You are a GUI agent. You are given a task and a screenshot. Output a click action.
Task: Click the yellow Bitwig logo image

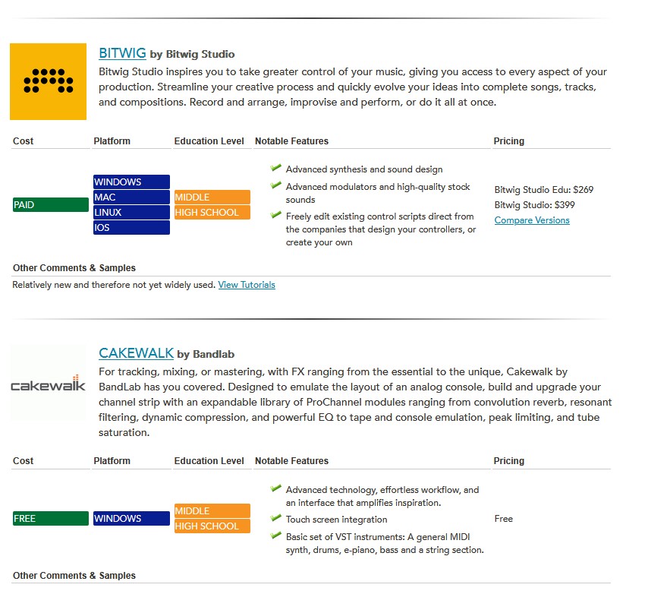[49, 81]
